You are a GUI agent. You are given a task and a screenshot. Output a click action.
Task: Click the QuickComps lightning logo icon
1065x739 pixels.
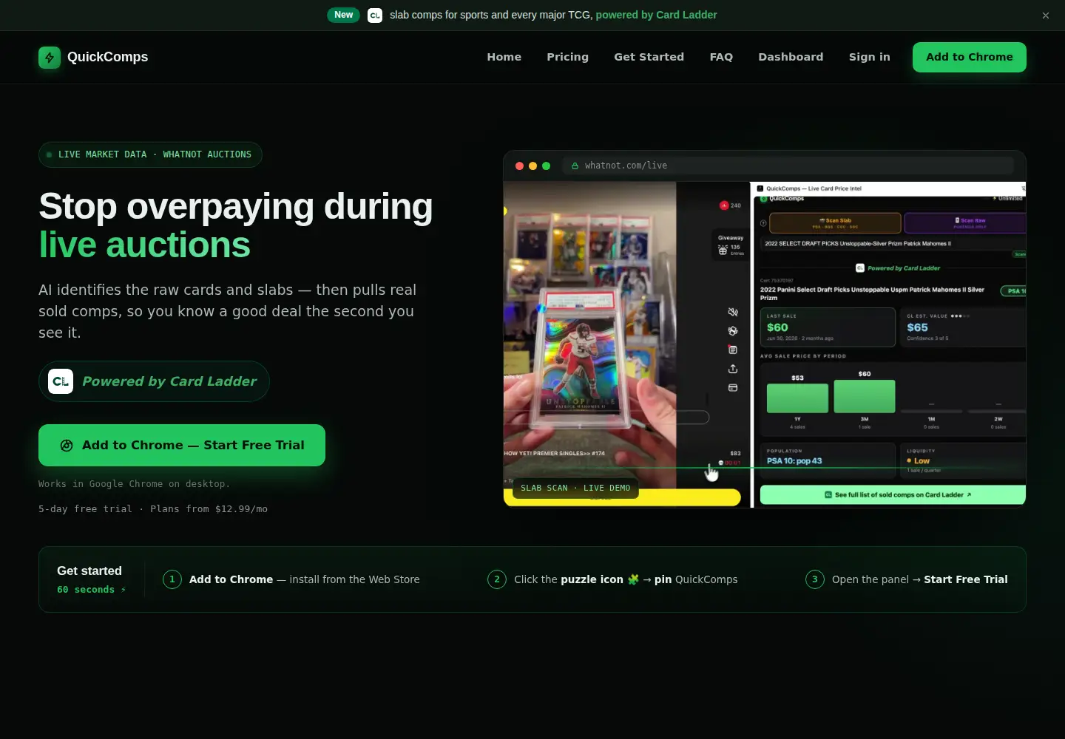coord(50,57)
